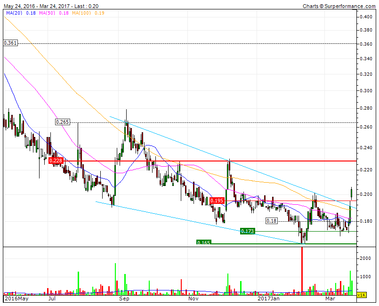Click the 0.220 tick on the price axis
379x306 pixels.
click(366, 170)
